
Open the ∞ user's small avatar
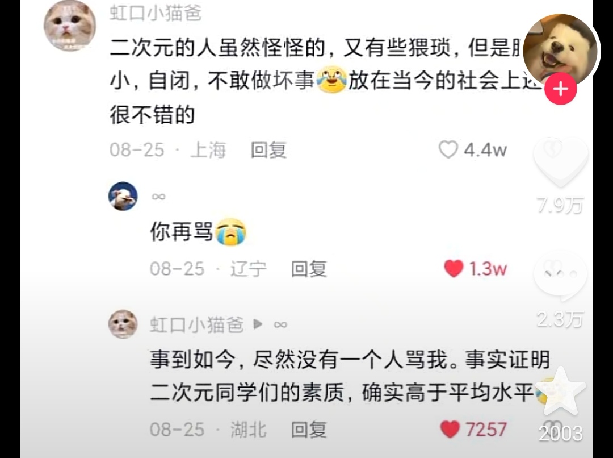pos(123,196)
